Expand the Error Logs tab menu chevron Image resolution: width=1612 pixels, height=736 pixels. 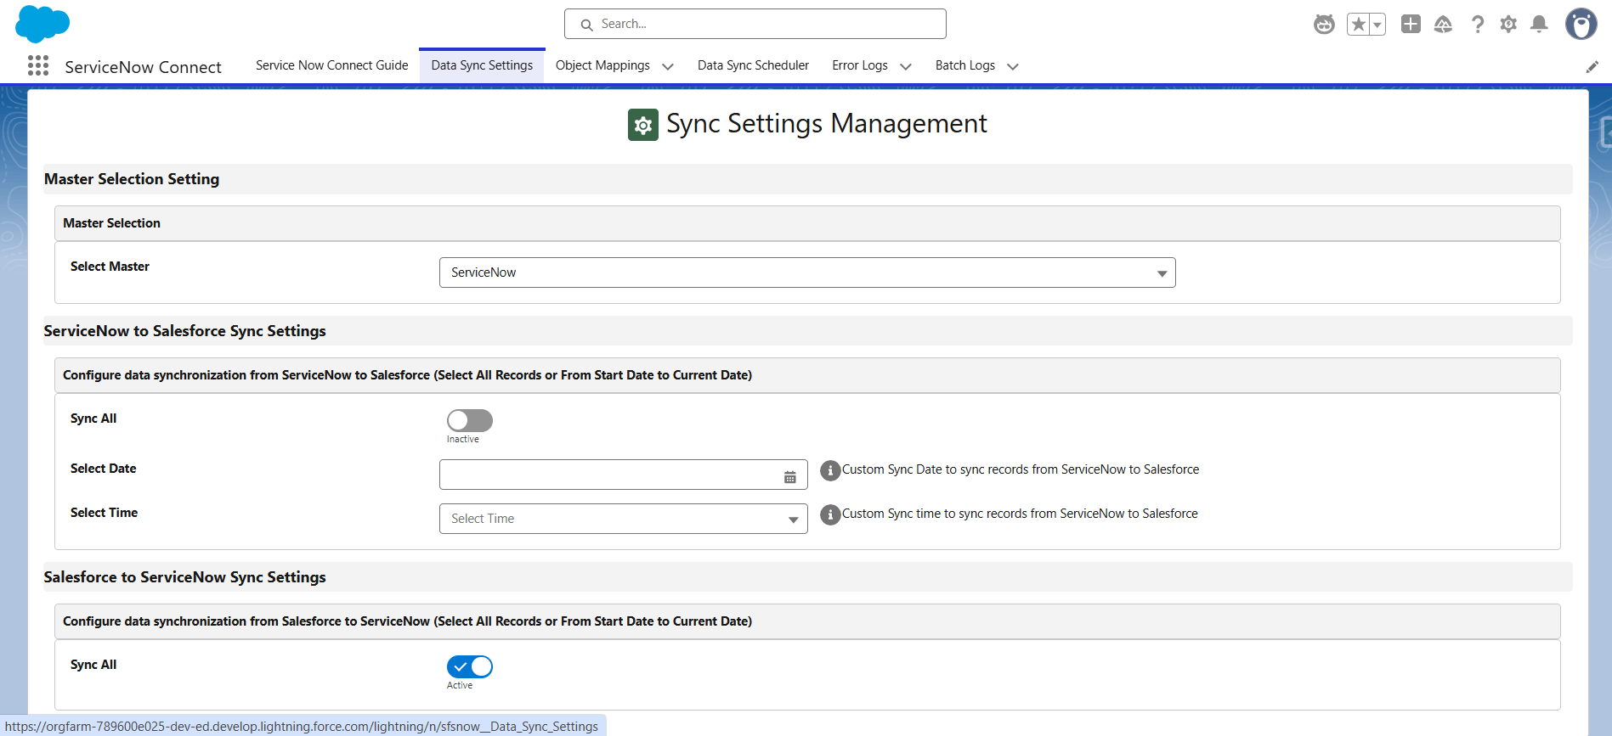[906, 66]
